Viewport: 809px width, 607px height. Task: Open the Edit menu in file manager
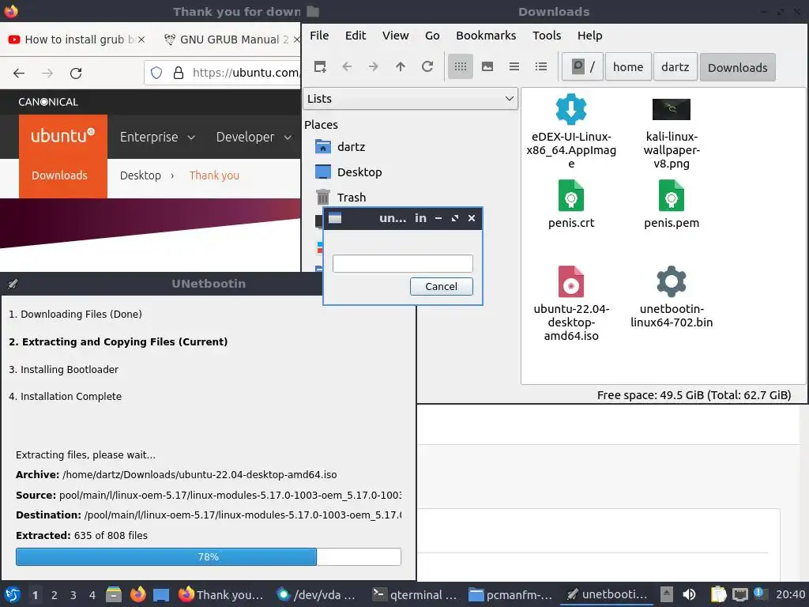point(356,36)
